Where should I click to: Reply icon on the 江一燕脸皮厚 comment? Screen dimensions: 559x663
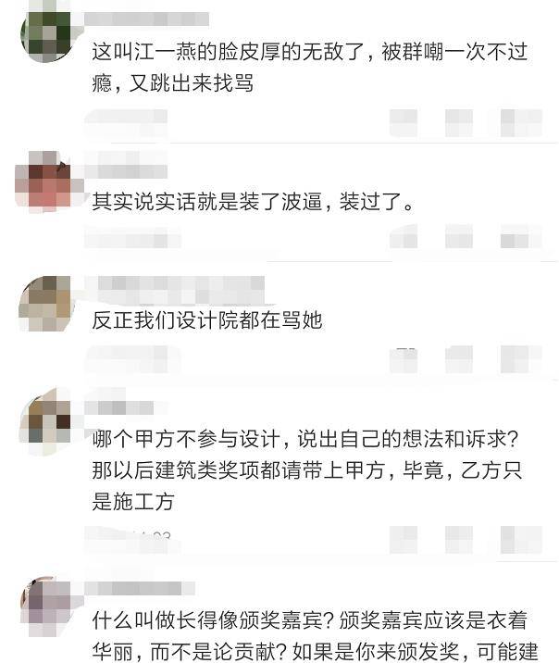coord(459,122)
